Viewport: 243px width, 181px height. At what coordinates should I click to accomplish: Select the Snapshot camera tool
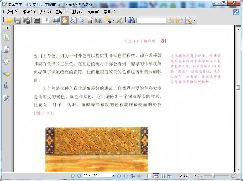pyautogui.click(x=99, y=20)
